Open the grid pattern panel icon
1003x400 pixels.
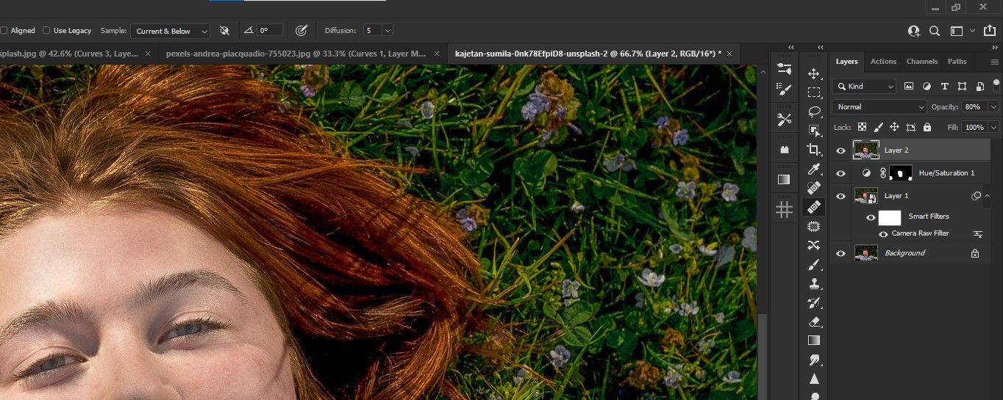click(784, 210)
